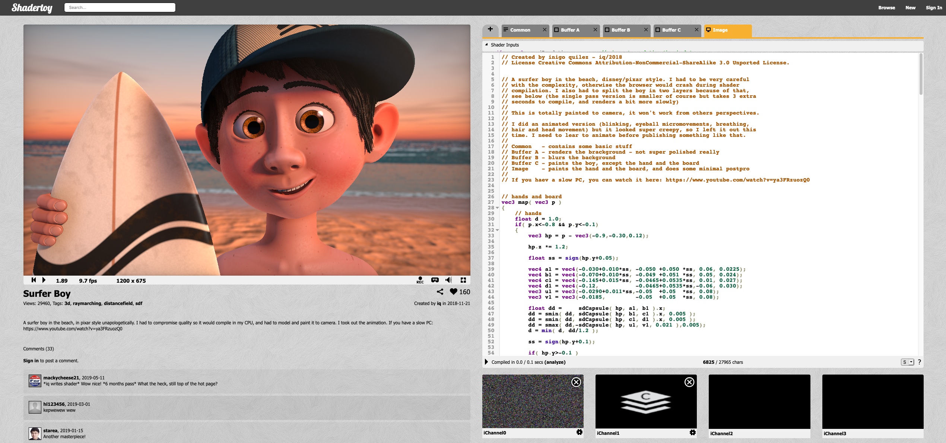Click the code editor vertical scrollbar

[x=921, y=74]
